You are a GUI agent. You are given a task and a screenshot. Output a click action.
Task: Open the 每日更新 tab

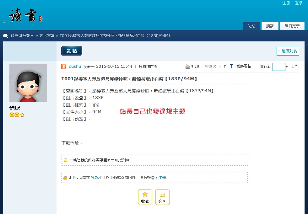point(292,26)
